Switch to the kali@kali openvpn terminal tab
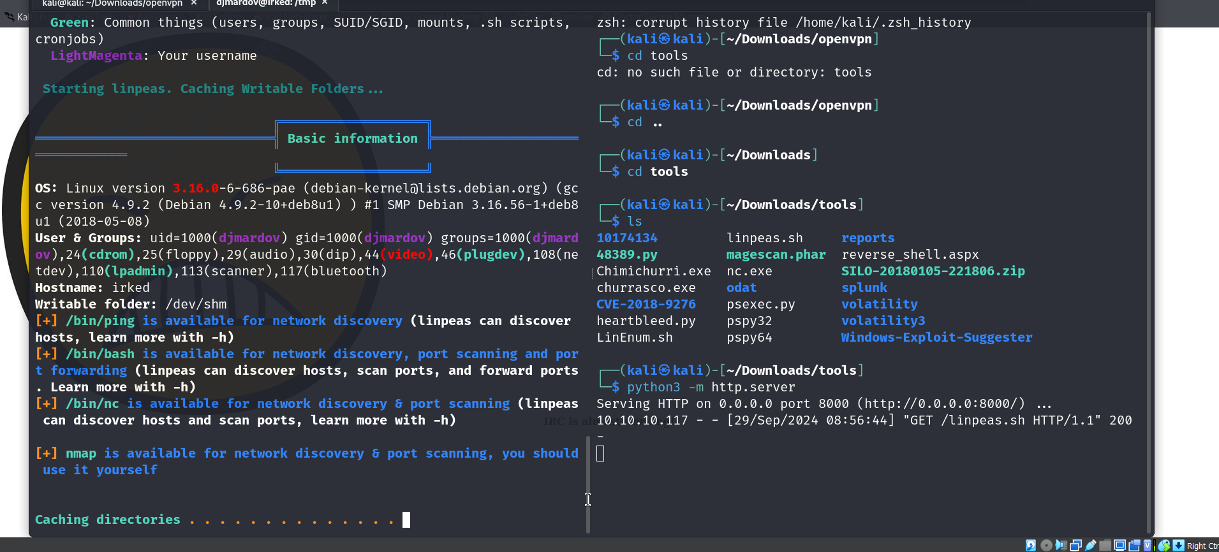 [112, 3]
